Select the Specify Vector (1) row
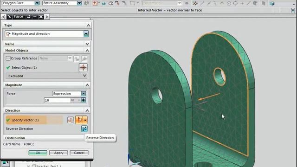Viewport: 297px width, 167px height. tap(34, 120)
